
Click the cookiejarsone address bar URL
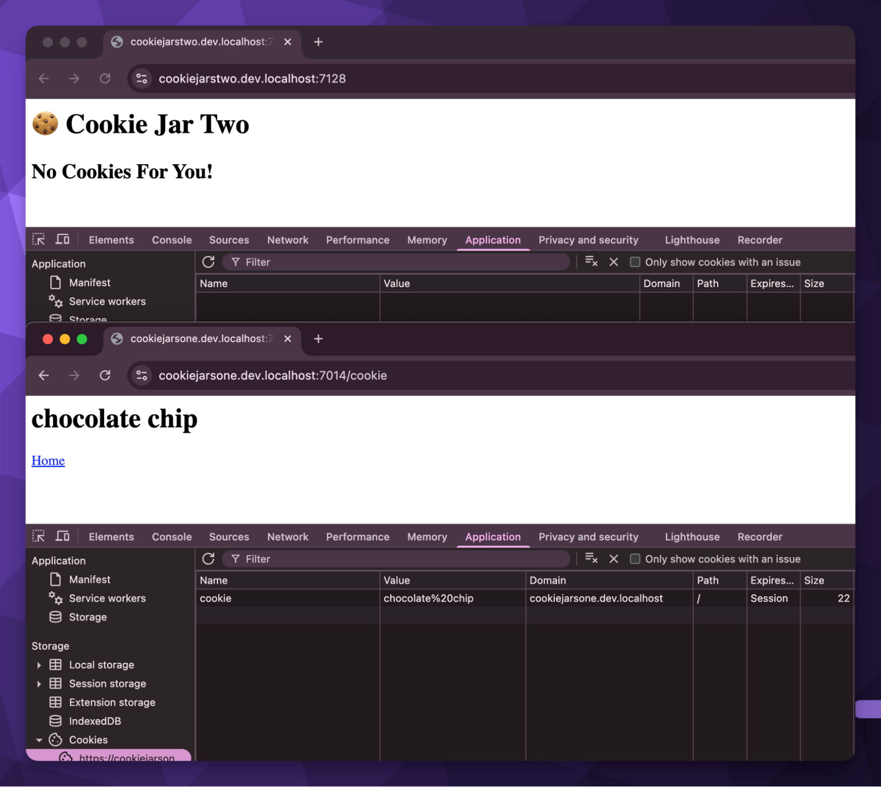tap(273, 375)
